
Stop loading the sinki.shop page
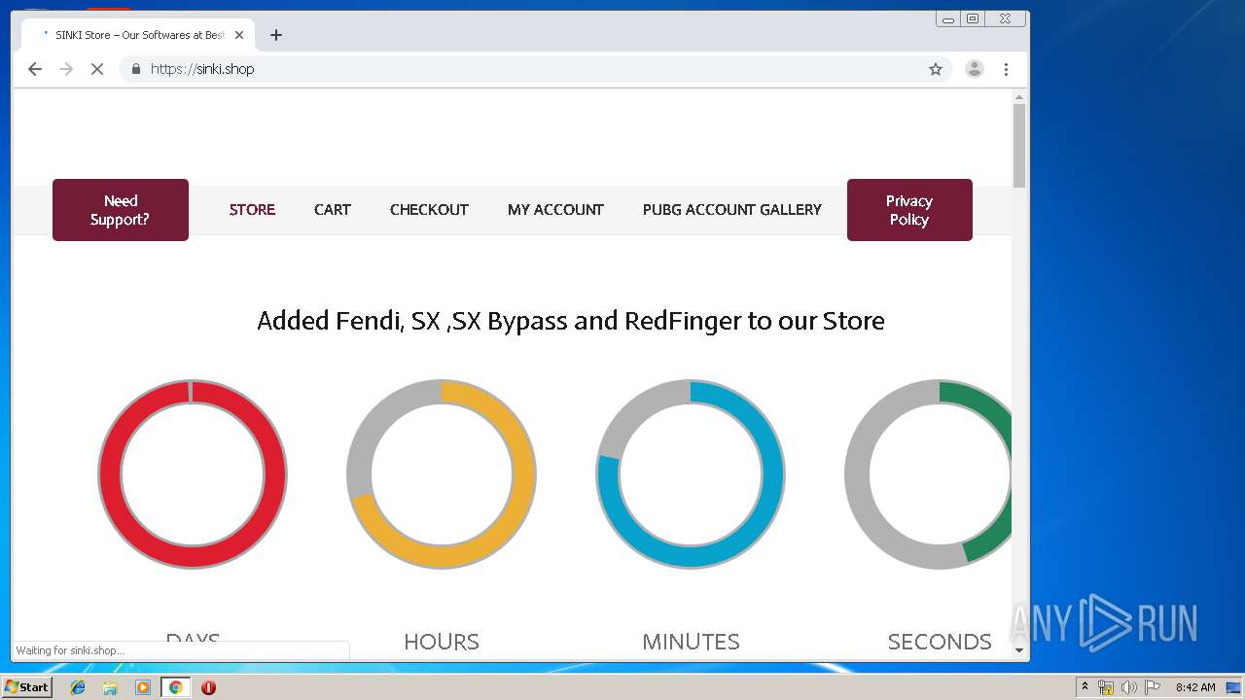click(97, 69)
